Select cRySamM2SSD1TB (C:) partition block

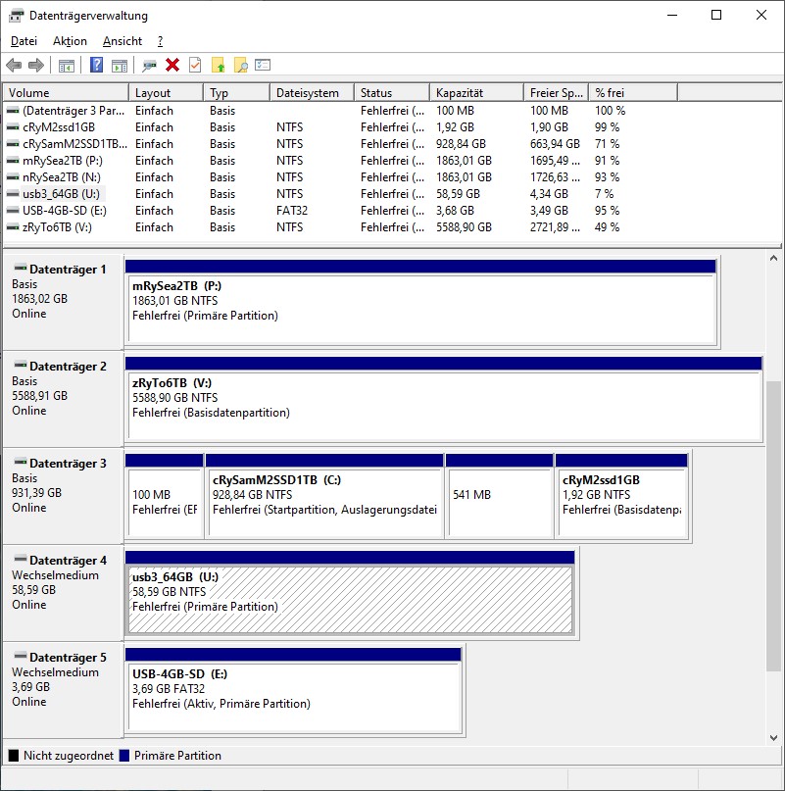[325, 496]
